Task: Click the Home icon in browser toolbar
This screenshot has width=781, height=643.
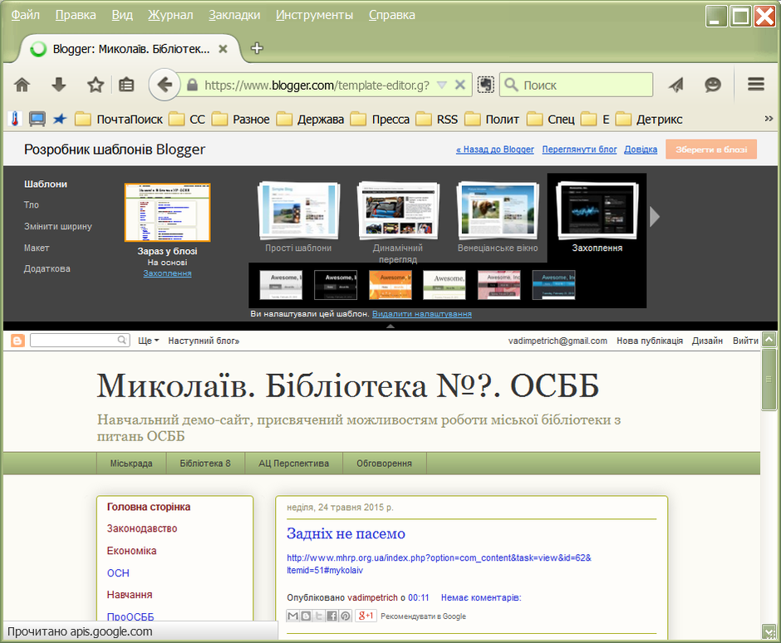Action: click(22, 86)
